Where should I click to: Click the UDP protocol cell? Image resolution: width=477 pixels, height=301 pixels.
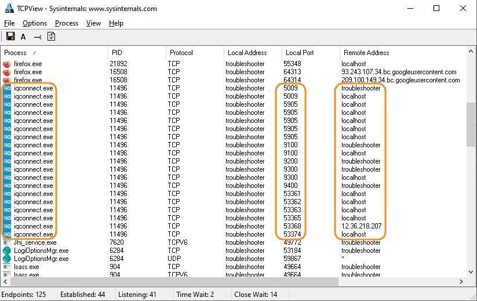coord(174,259)
